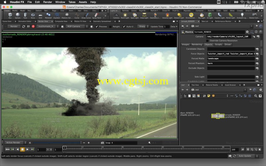This screenshot has height=166, width=266.
Task: Open the Images parameter tab
Action: [185, 44]
